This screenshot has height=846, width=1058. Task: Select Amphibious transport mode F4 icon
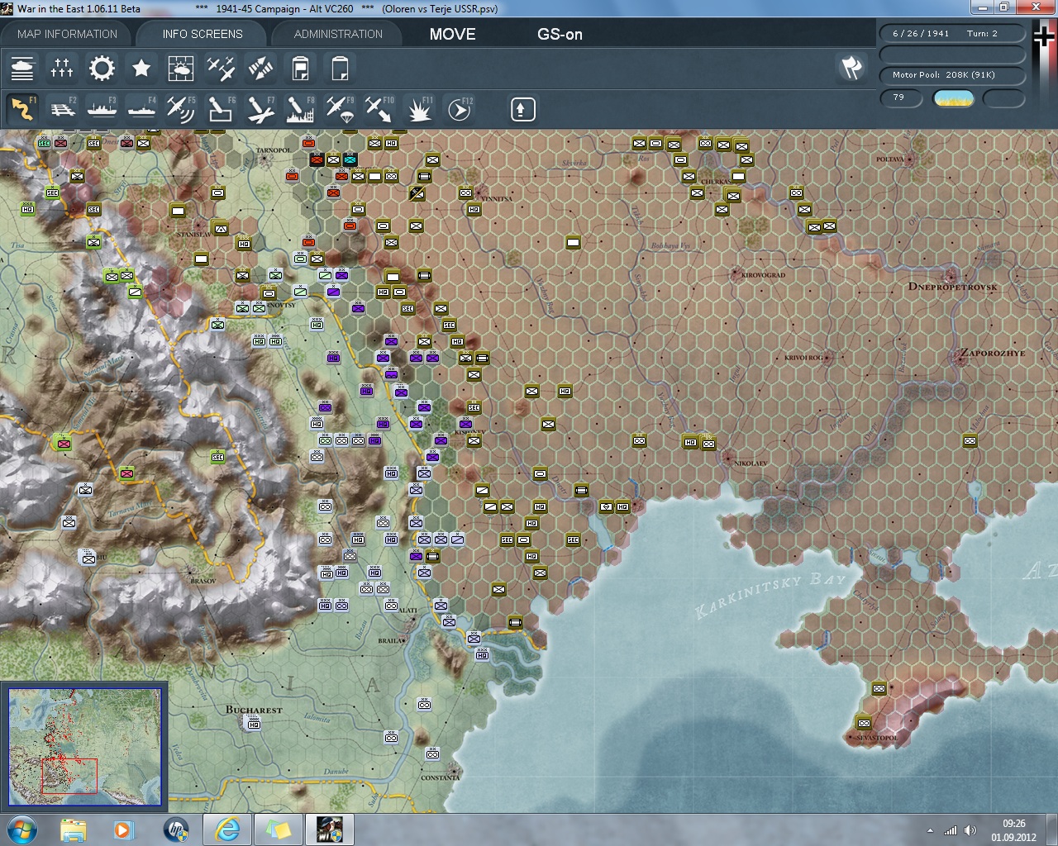tap(141, 109)
